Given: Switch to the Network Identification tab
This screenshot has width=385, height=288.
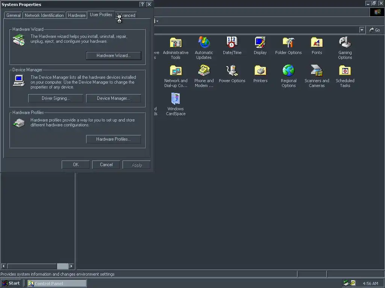Looking at the screenshot, I should [x=44, y=15].
